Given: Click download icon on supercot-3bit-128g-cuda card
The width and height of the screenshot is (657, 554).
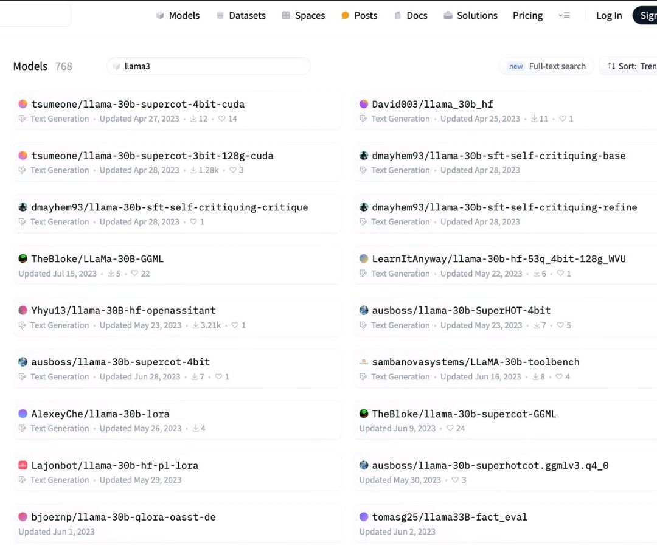Looking at the screenshot, I should point(193,170).
